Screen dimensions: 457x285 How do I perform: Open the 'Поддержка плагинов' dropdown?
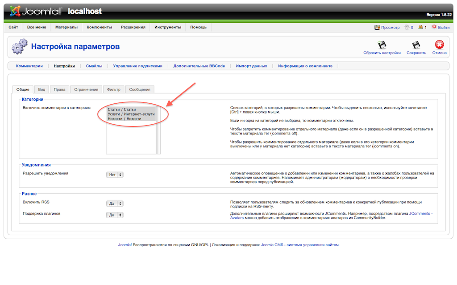115,215
